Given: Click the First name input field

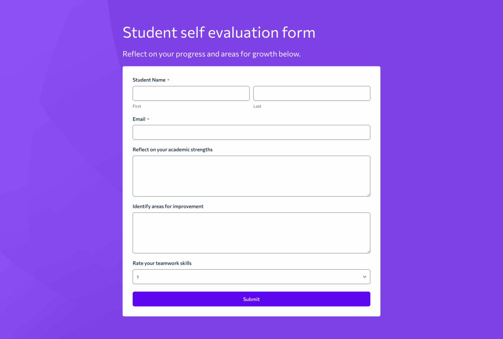Looking at the screenshot, I should pos(191,93).
